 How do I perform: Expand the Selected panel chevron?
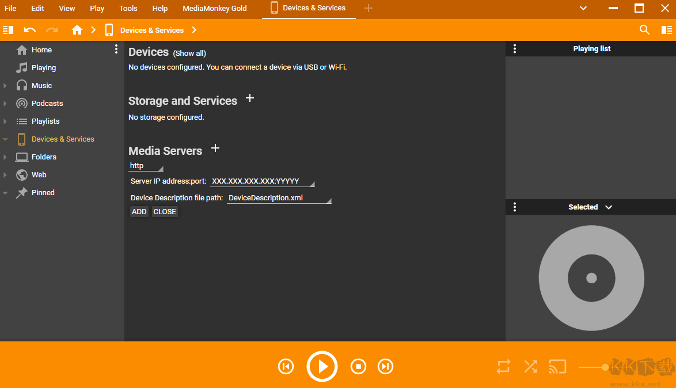tap(609, 207)
